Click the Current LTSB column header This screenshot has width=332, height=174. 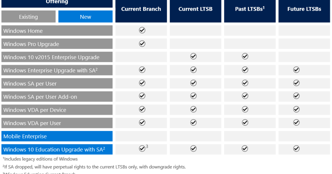(x=196, y=9)
